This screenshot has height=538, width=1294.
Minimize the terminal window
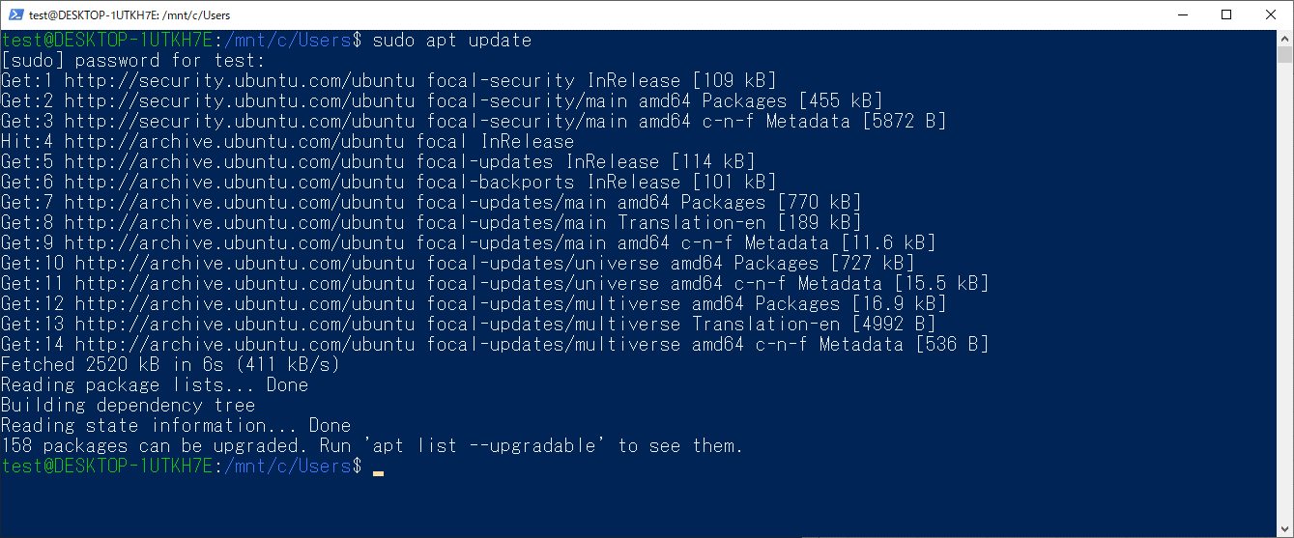tap(1182, 14)
